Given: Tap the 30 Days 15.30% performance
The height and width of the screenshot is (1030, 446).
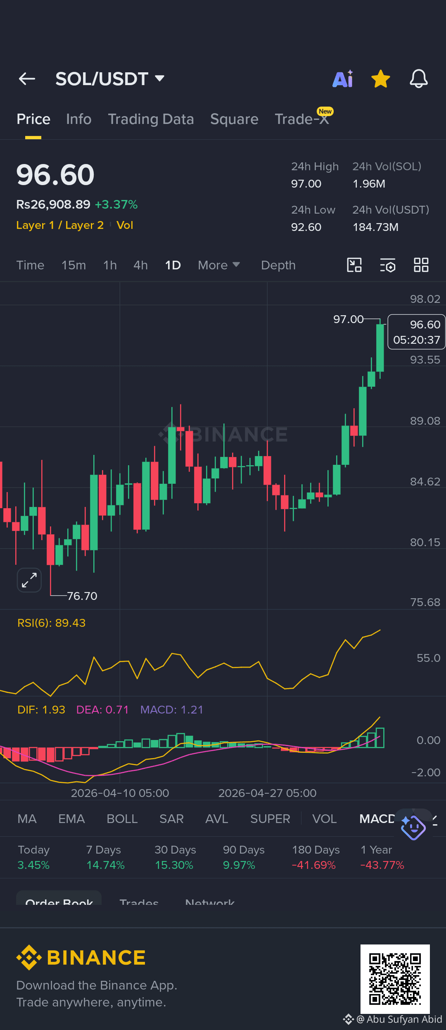Looking at the screenshot, I should [175, 857].
